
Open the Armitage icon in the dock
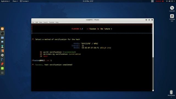tap(2, 46)
